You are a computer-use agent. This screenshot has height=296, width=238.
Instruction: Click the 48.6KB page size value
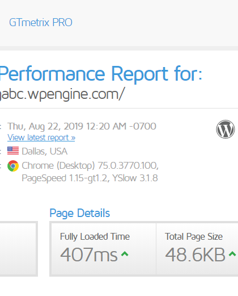[x=195, y=255]
